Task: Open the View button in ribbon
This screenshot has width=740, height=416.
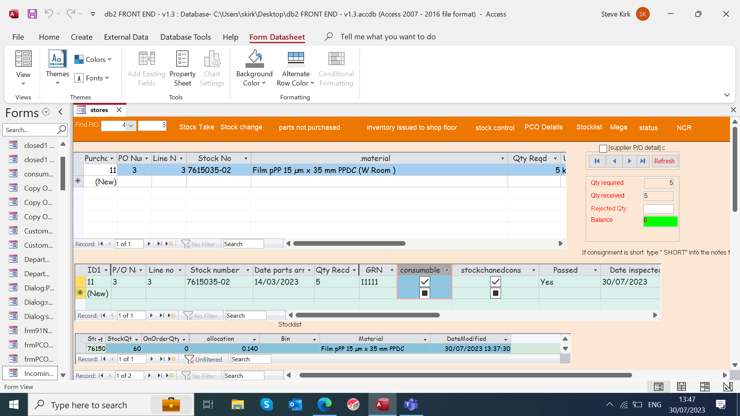Action: pyautogui.click(x=23, y=67)
